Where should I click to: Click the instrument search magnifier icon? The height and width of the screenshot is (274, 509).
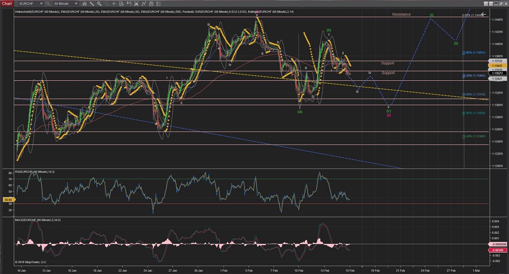pyautogui.click(x=47, y=4)
